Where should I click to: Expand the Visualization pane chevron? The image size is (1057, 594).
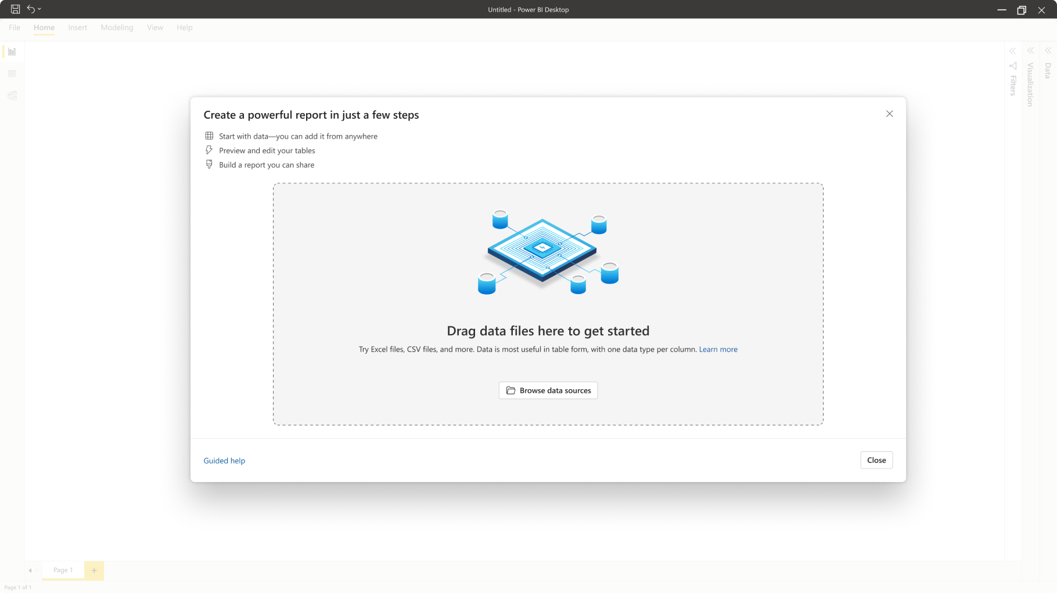[1030, 51]
